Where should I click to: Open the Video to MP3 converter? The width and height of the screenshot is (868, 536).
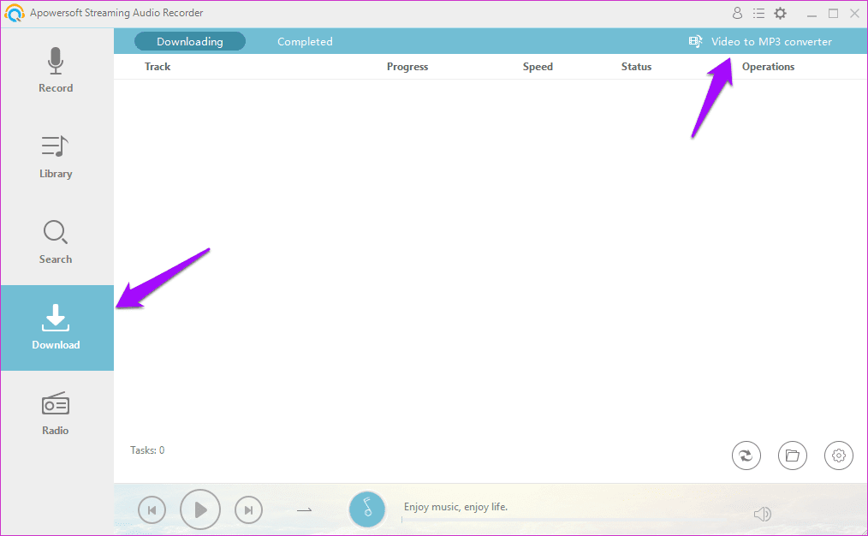tap(760, 42)
